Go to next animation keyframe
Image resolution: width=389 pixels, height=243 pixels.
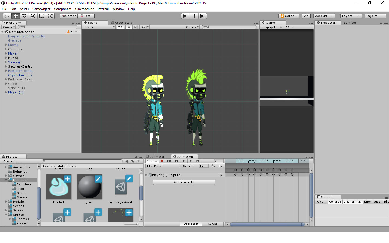[191, 161]
